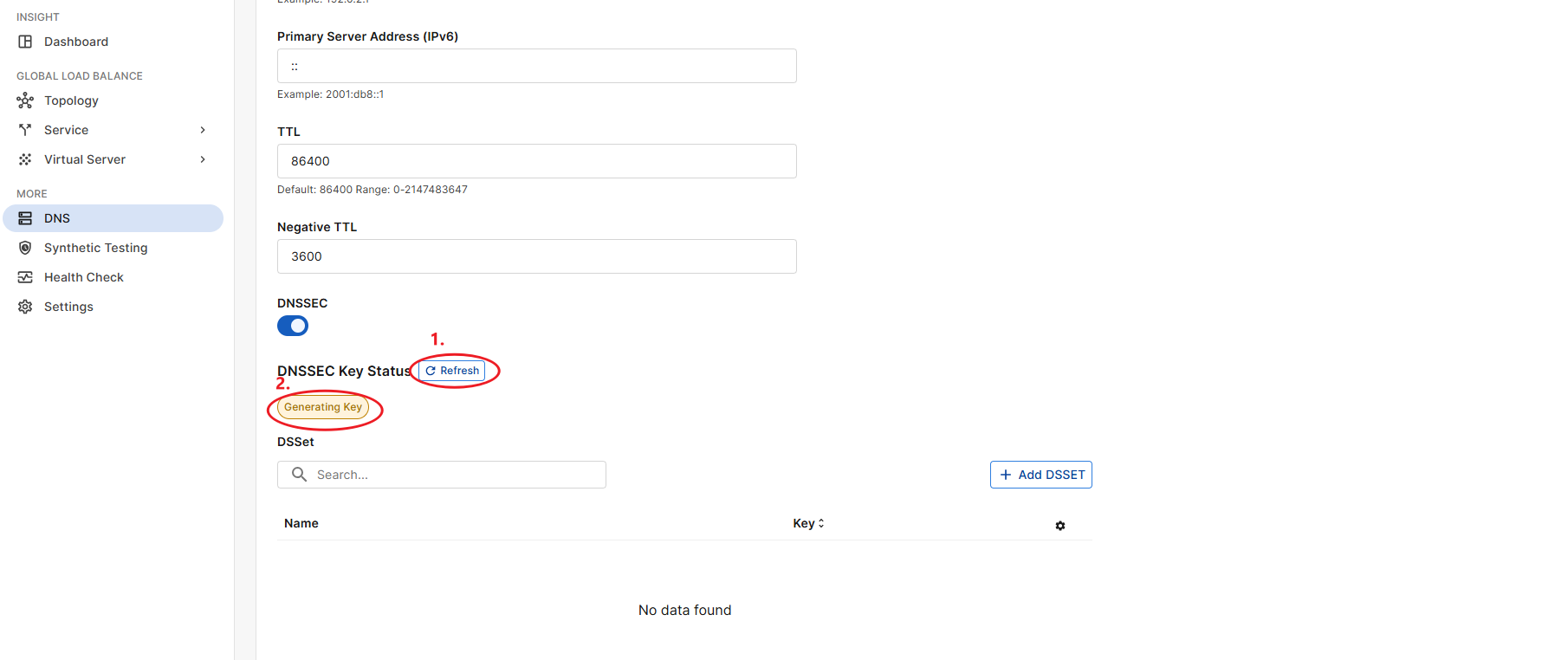
Task: Click the Add DSSET button
Action: [1040, 475]
